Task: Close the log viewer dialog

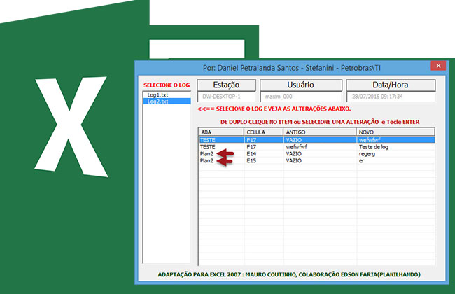Action: tap(438, 66)
